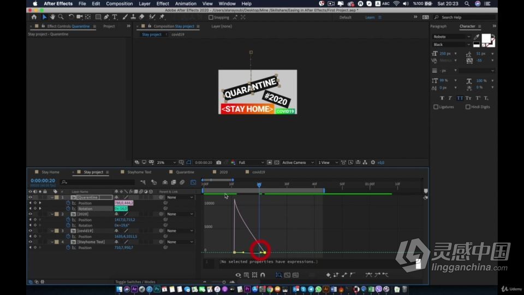This screenshot has height=295, width=524.
Task: Click the Take Snapshot camera icon in viewer
Action: (218, 163)
